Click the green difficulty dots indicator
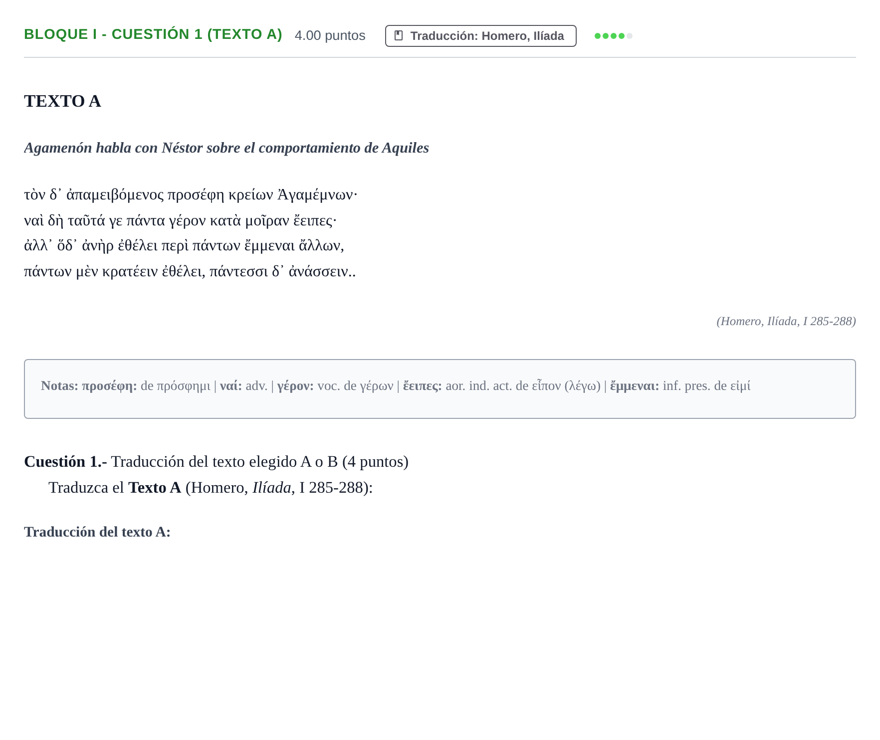The width and height of the screenshot is (880, 740). 614,36
